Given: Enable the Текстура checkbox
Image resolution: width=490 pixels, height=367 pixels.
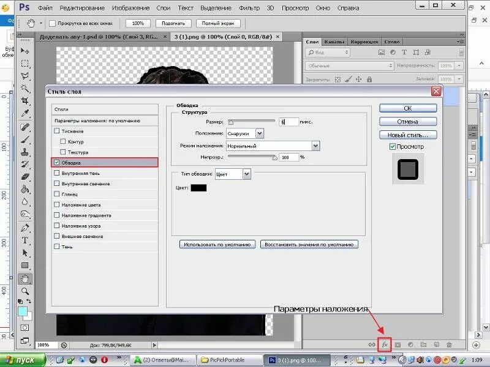Looking at the screenshot, I should click(63, 152).
